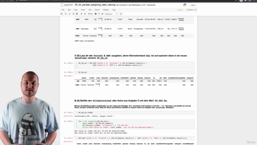Click printed line 'index 10000 mit 50.000 km'
The height and width of the screenshot is (145, 257).
point(101,133)
